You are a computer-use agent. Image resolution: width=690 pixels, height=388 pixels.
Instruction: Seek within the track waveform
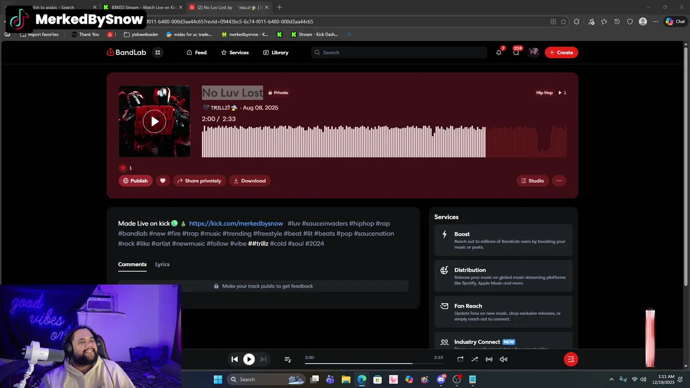384,141
